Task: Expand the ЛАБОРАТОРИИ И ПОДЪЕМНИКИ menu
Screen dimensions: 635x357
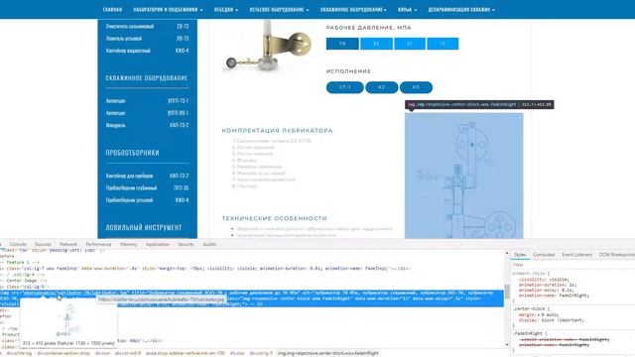Action: pos(168,10)
